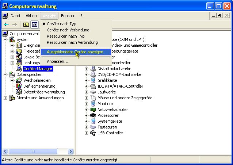This screenshot has width=233, height=165.
Task: Click the Computerverwaltung root node icon in tree
Action: [x=5, y=34]
